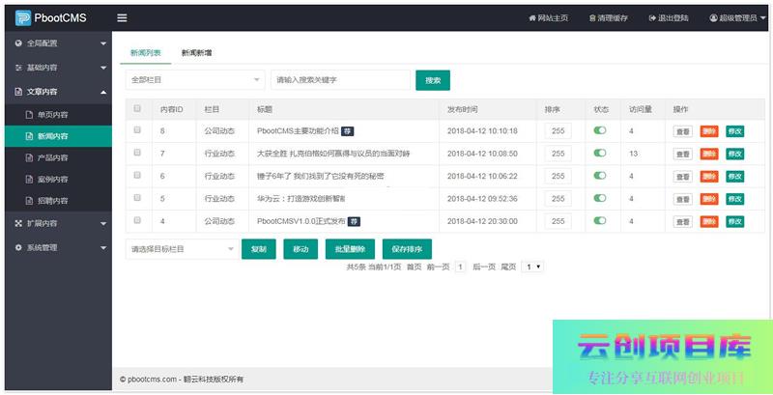773x395 pixels.
Task: Click the 荐 badge on PbootCMS主要功能介绍
Action: 348,131
